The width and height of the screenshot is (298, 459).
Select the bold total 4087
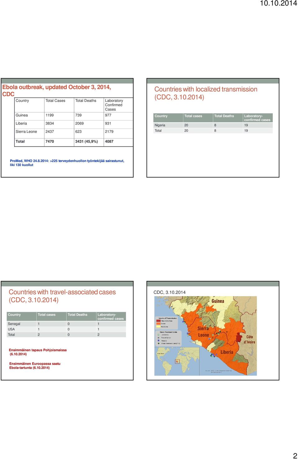pos(109,142)
